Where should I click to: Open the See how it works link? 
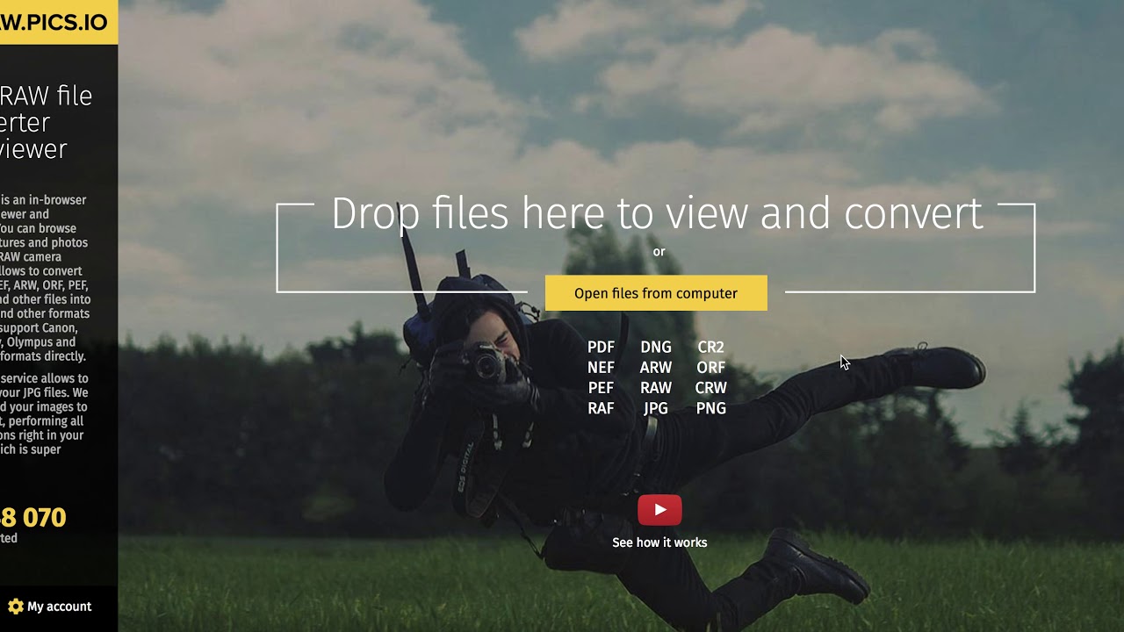659,542
